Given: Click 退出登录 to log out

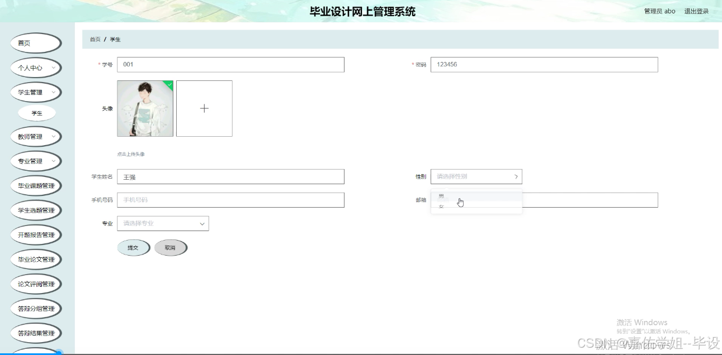Looking at the screenshot, I should tap(696, 11).
